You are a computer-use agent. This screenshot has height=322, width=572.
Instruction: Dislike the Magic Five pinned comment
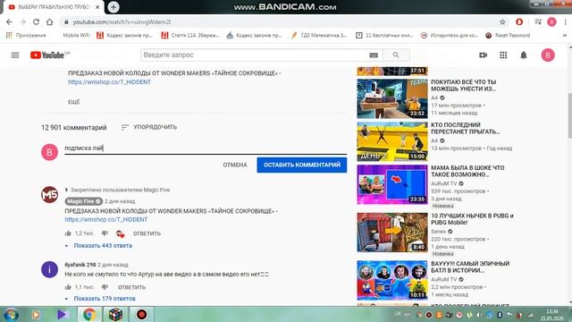tap(105, 233)
